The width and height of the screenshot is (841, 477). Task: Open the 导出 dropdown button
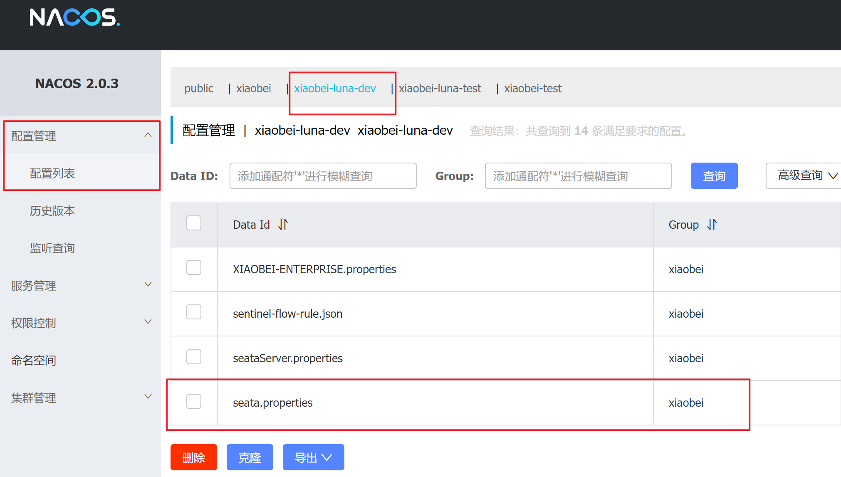pyautogui.click(x=313, y=457)
